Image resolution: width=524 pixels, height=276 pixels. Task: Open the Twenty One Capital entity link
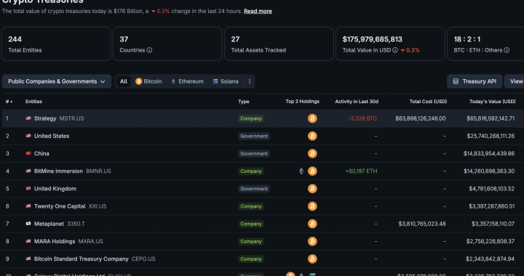(60, 206)
